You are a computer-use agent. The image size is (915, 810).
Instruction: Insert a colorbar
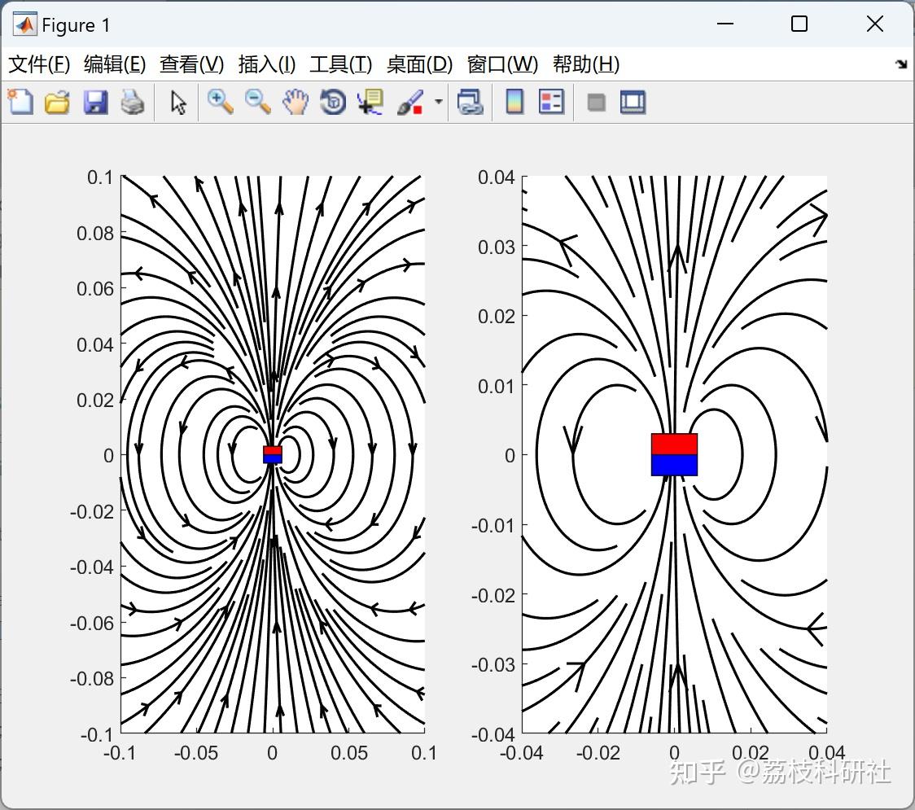pyautogui.click(x=514, y=102)
